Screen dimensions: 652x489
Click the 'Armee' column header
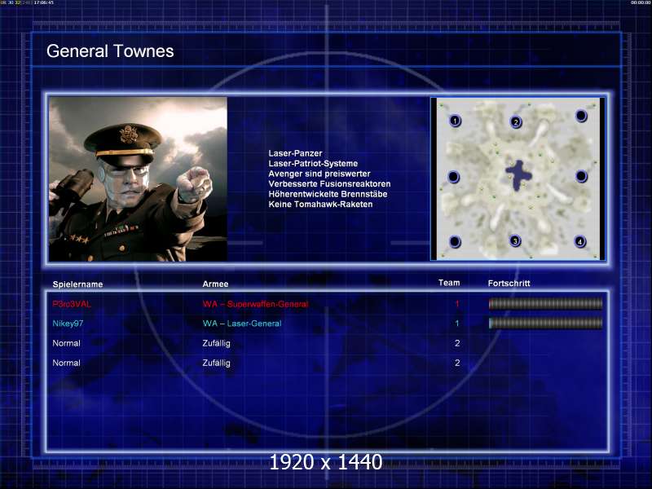(x=215, y=284)
